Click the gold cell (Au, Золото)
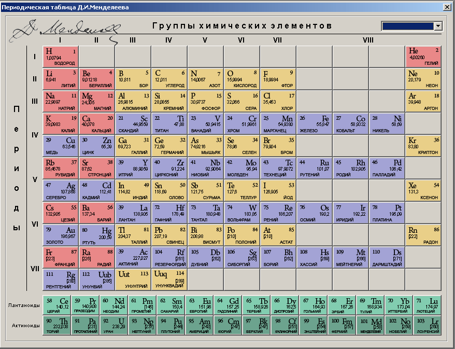This screenshot has height=349, width=455. pos(61,235)
